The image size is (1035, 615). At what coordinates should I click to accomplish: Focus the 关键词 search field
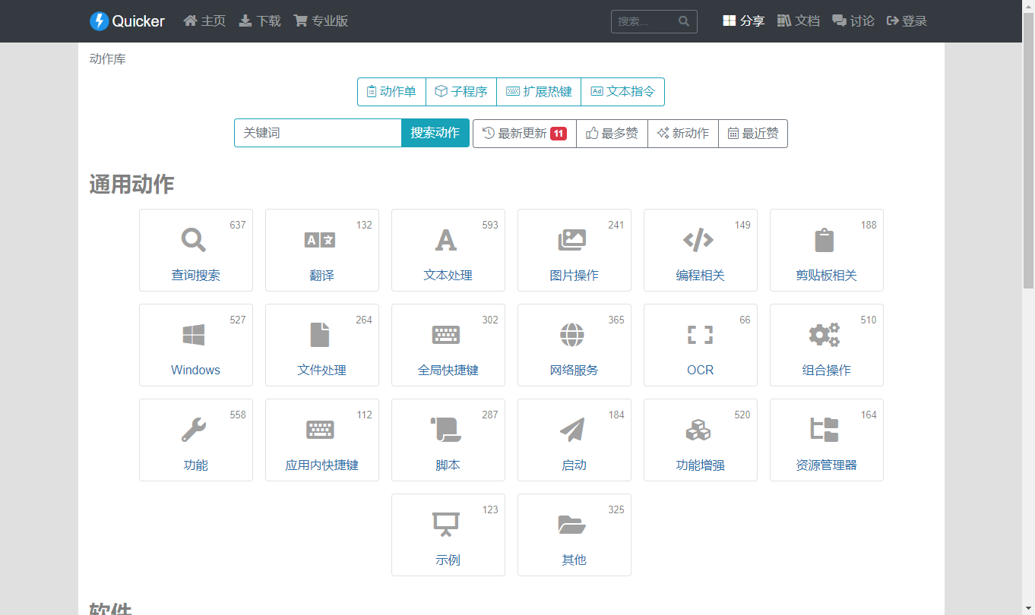tap(318, 133)
